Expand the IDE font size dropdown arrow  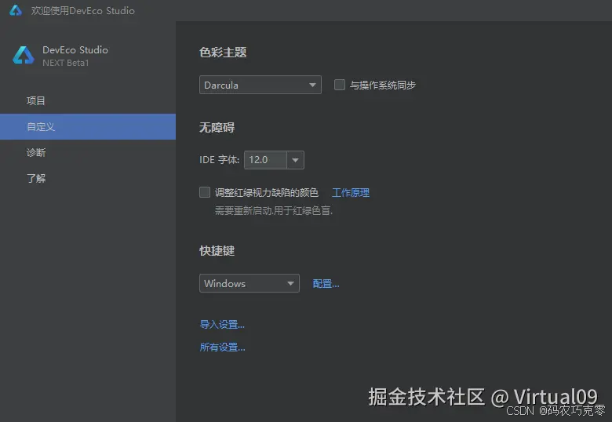coord(296,160)
